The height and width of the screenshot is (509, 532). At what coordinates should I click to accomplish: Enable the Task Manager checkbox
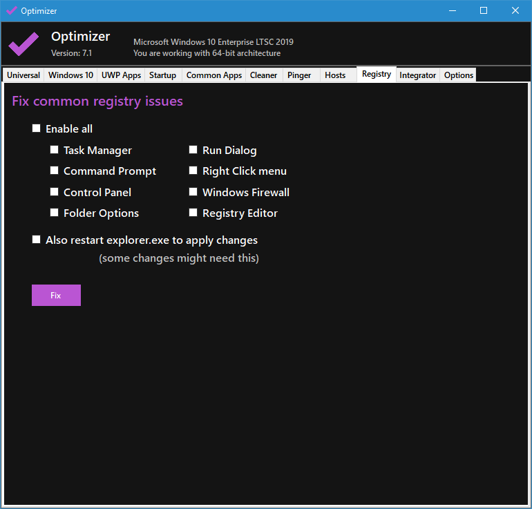click(x=55, y=150)
